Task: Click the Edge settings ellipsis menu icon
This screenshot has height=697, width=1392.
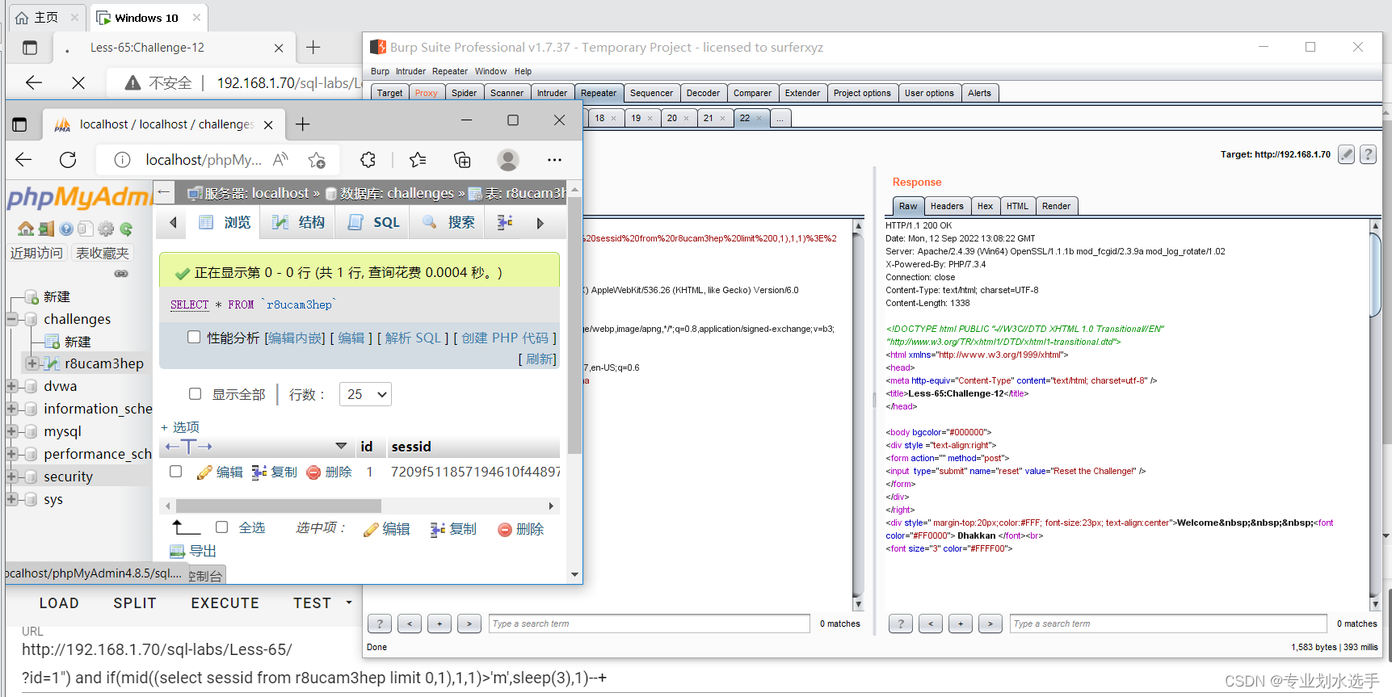Action: [x=554, y=160]
